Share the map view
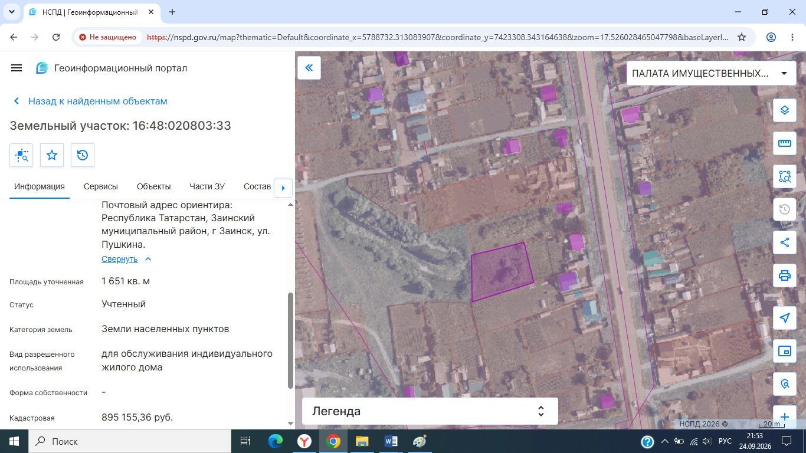This screenshot has height=453, width=806. click(785, 242)
